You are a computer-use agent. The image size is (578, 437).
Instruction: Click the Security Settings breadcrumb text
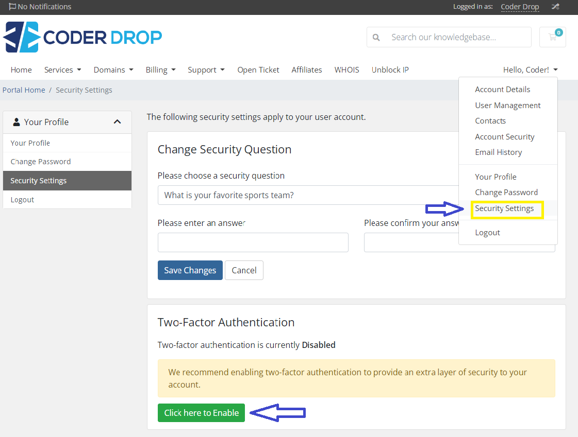(x=84, y=90)
